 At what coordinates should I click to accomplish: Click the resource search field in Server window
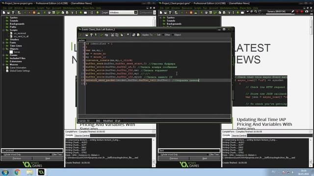pos(32,151)
